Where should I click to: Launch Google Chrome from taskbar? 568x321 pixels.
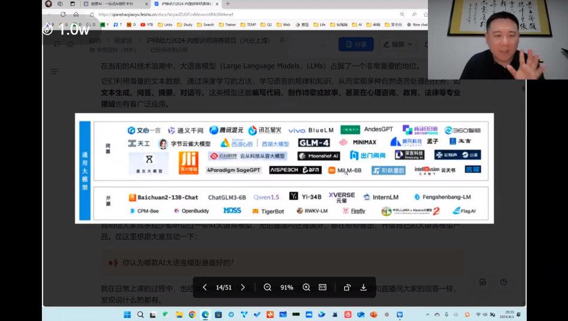point(192,314)
